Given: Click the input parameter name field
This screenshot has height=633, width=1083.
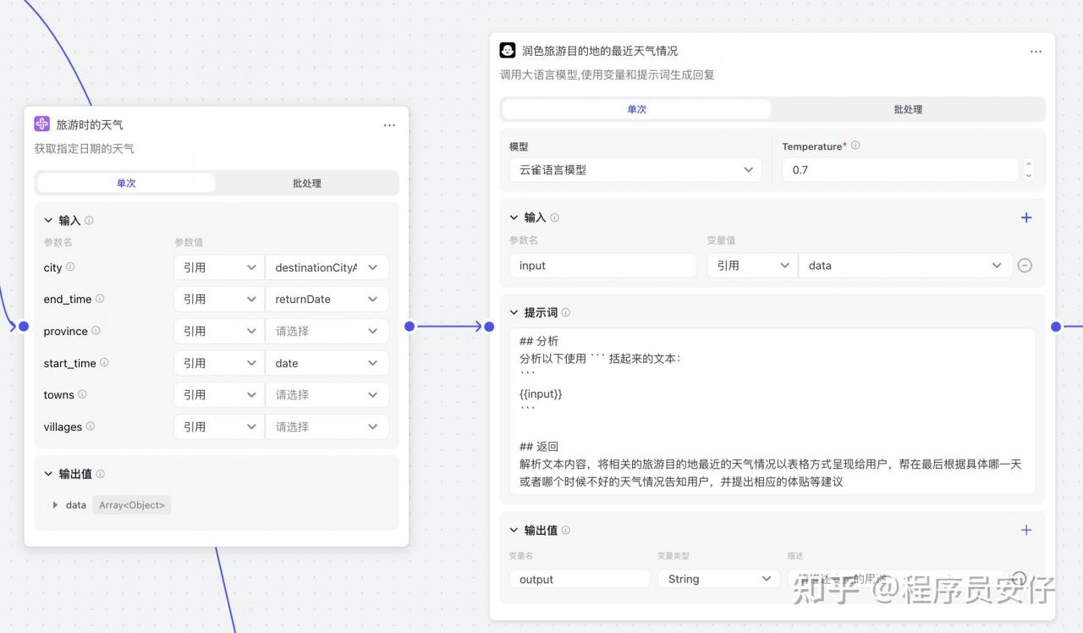Looking at the screenshot, I should tap(603, 266).
